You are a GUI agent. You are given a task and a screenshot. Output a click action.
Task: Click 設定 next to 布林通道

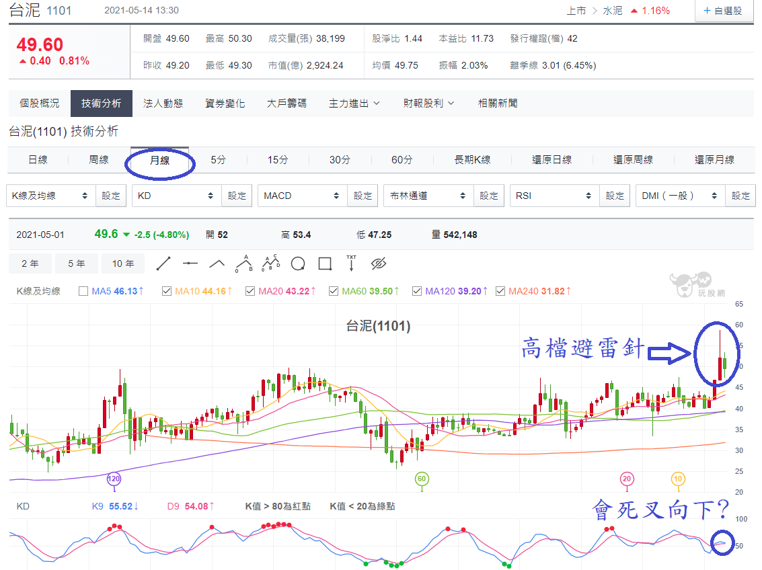488,196
